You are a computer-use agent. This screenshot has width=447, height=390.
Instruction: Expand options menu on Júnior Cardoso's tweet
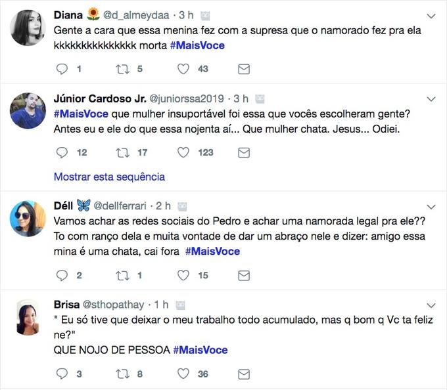[x=431, y=98]
